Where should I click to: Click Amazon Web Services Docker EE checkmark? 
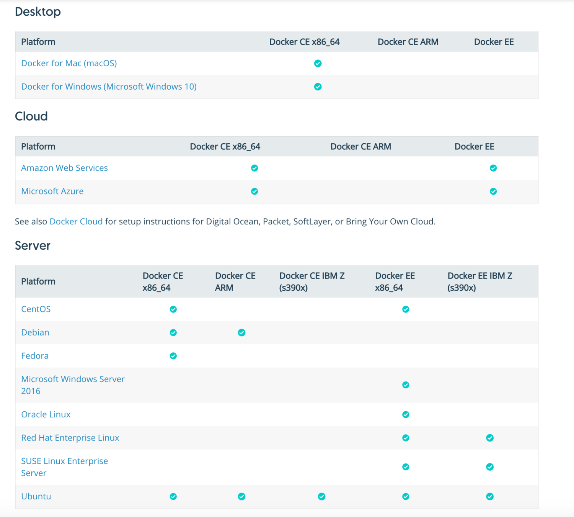pos(493,168)
